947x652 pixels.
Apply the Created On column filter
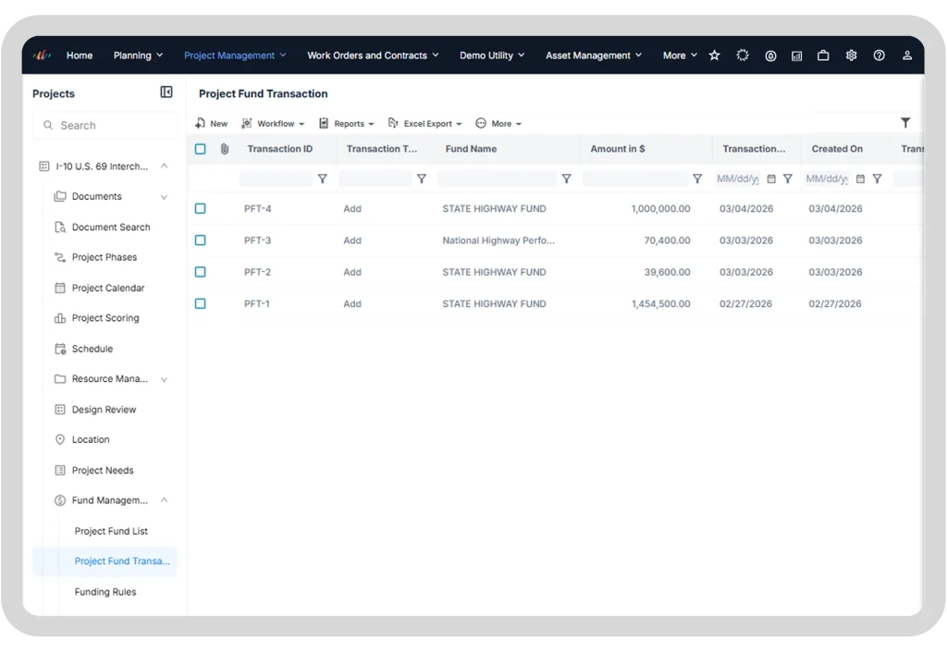(x=877, y=178)
